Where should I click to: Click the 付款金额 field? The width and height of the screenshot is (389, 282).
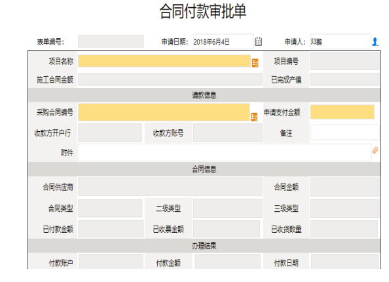tap(227, 262)
